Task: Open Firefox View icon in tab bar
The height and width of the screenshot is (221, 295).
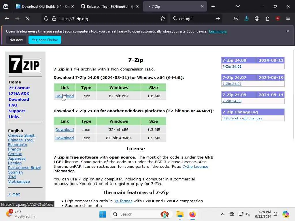Action: [6, 6]
